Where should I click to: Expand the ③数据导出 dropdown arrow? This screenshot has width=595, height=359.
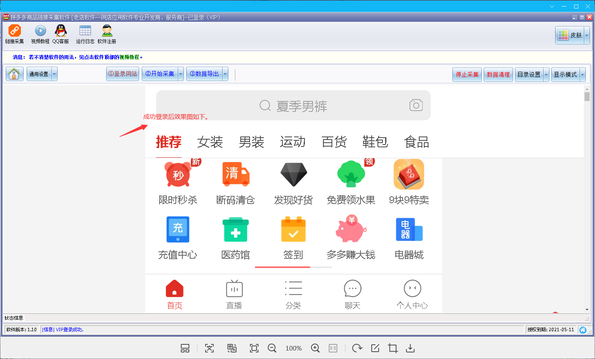225,74
